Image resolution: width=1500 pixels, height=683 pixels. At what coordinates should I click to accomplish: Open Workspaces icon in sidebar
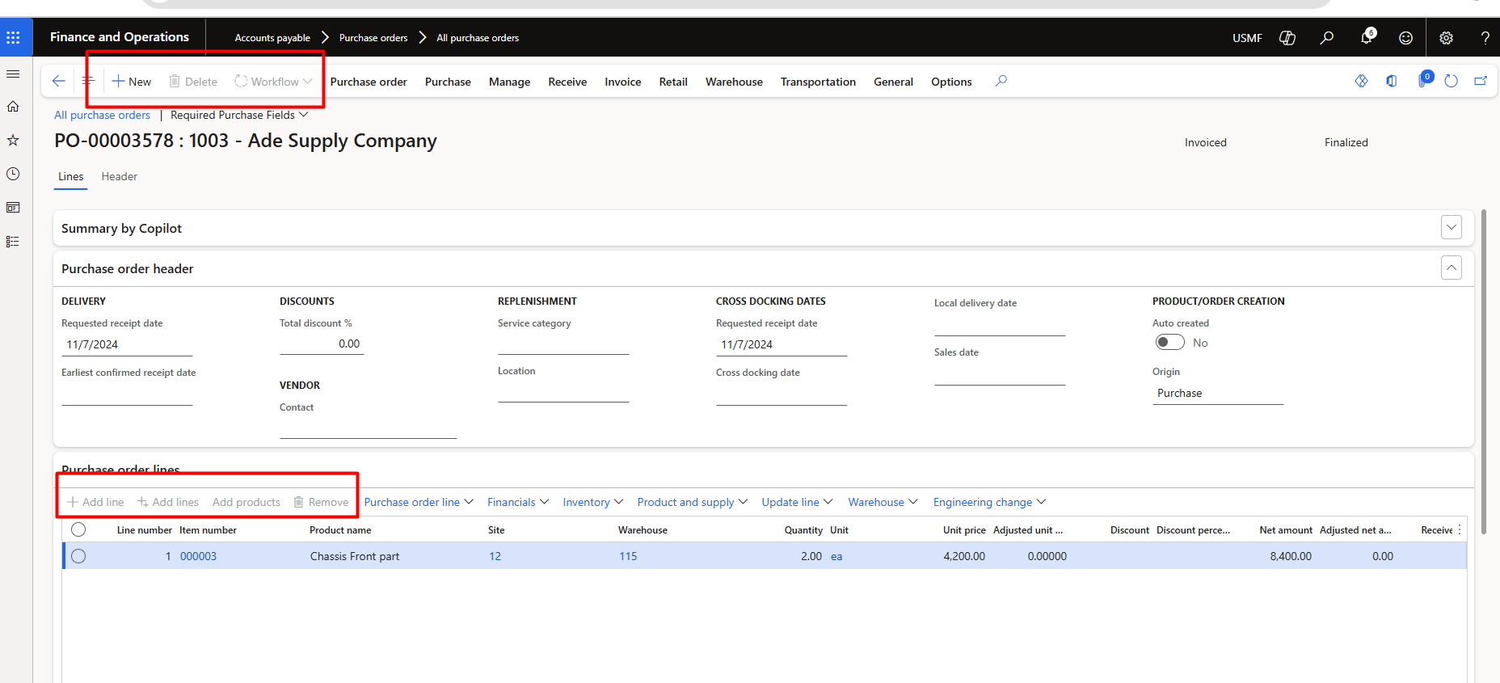[x=13, y=208]
